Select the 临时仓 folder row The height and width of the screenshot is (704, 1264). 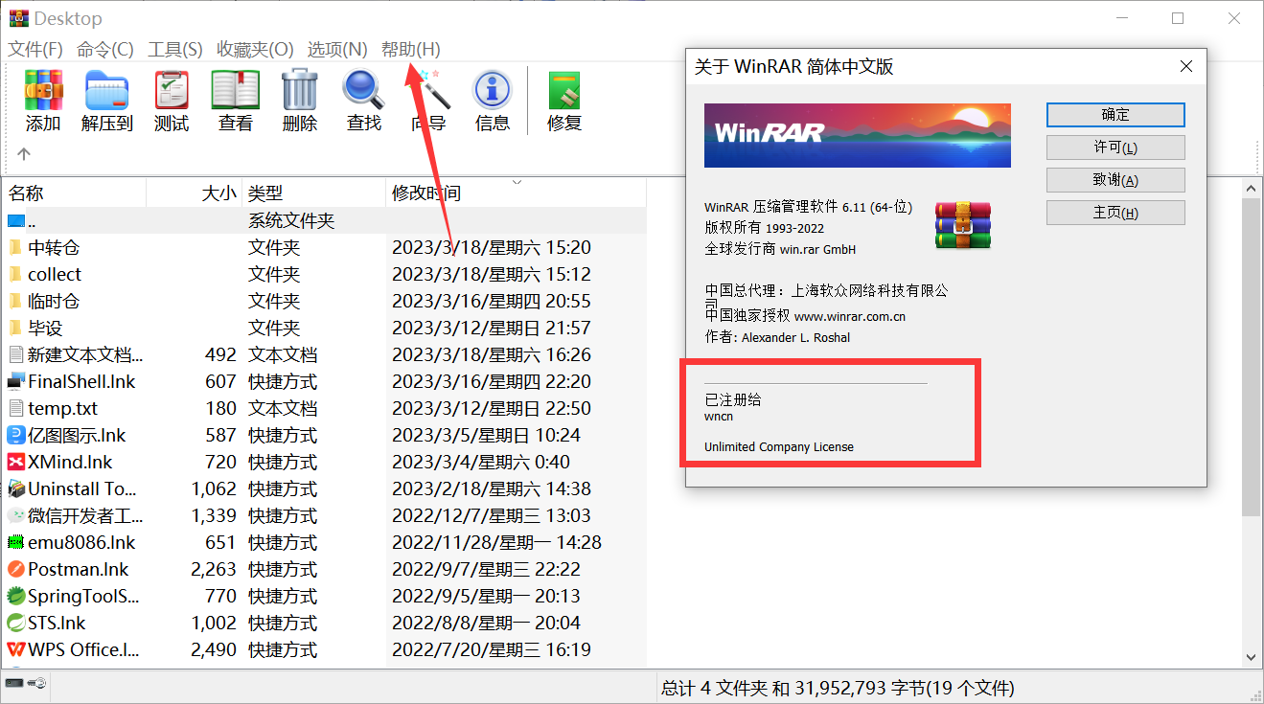coord(324,301)
